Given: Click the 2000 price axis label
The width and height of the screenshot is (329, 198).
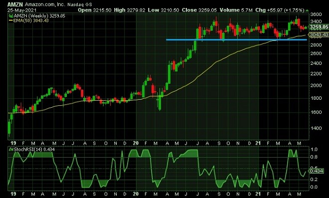Looking at the screenshot, I should click(x=316, y=85).
